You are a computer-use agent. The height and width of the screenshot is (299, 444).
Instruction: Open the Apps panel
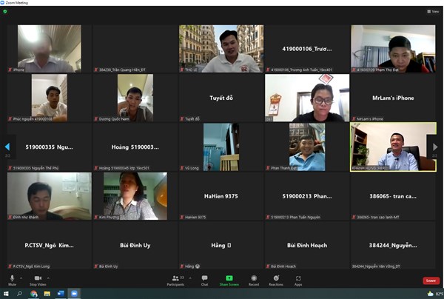tap(298, 279)
